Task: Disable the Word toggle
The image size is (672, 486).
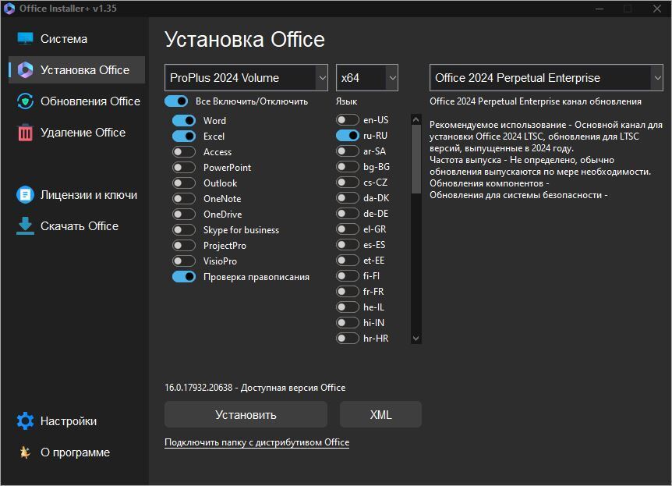Action: pyautogui.click(x=184, y=121)
